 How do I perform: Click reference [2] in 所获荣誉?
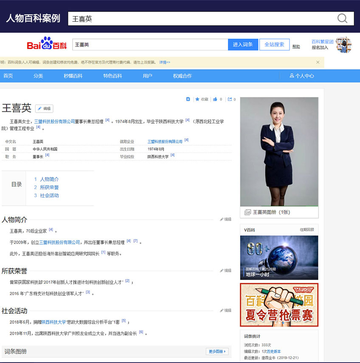pos(127,281)
